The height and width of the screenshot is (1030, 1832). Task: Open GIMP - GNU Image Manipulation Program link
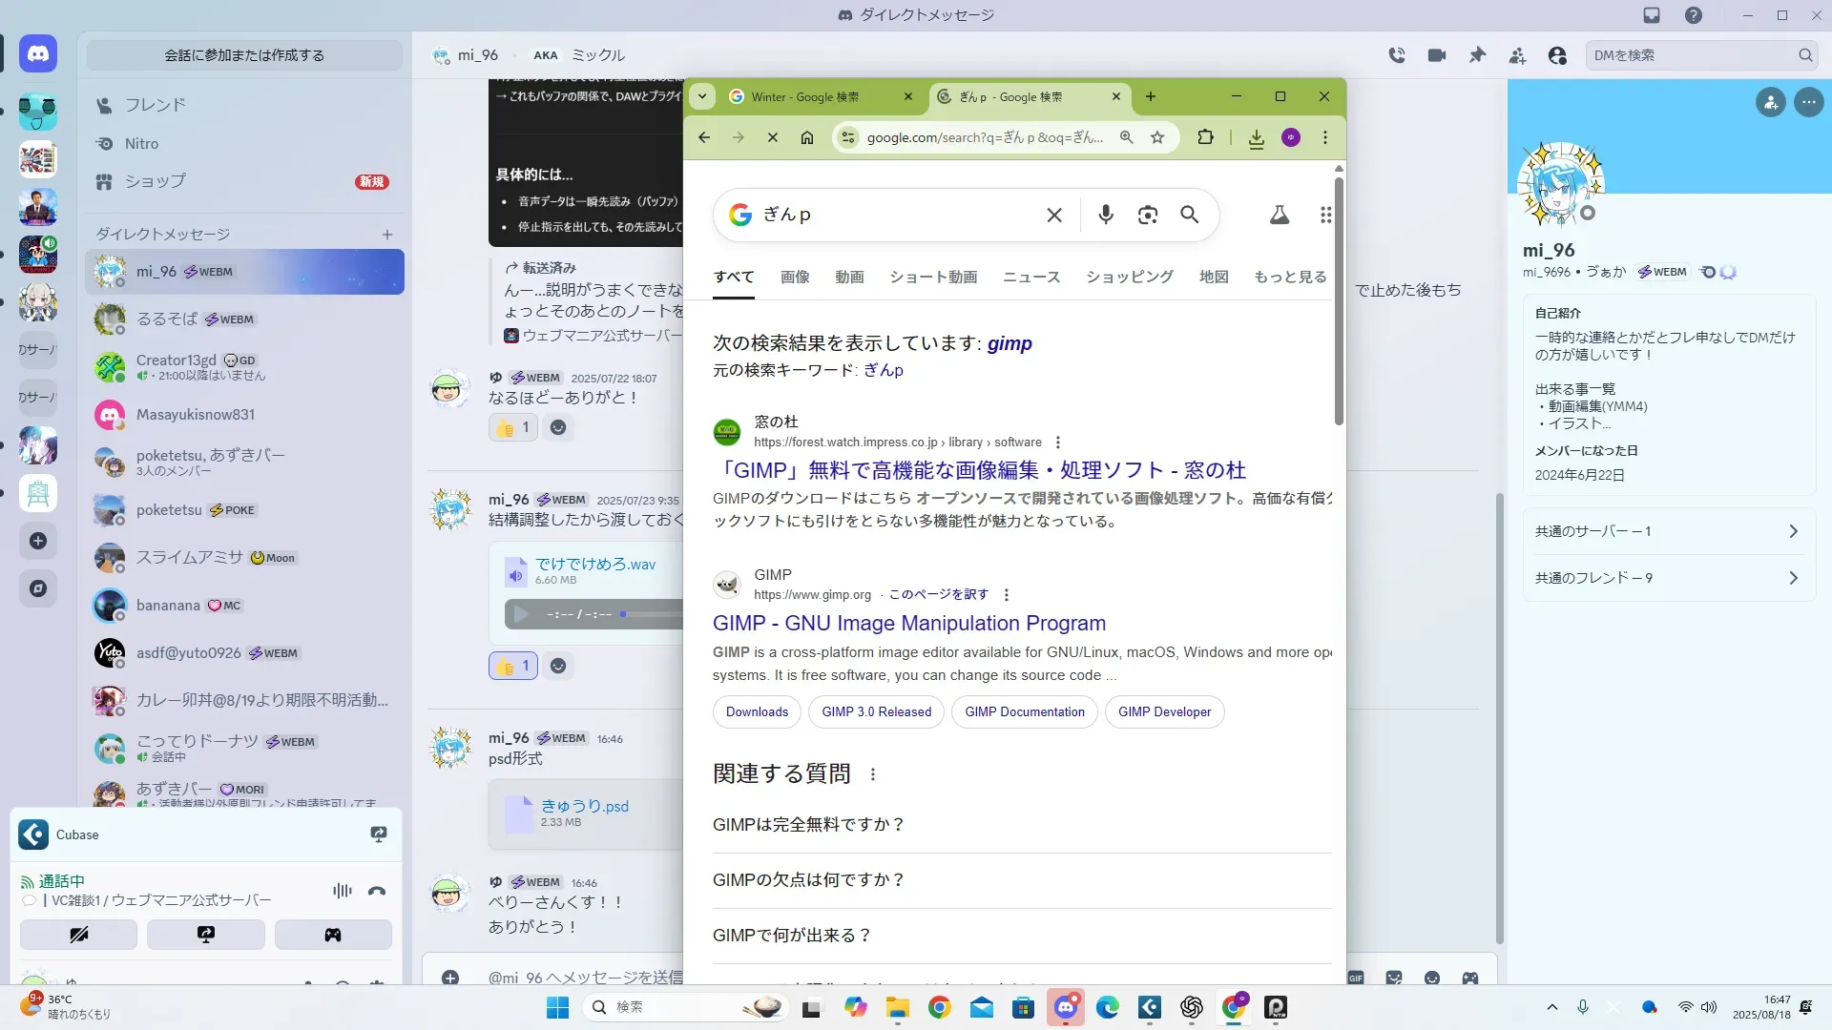coord(908,623)
